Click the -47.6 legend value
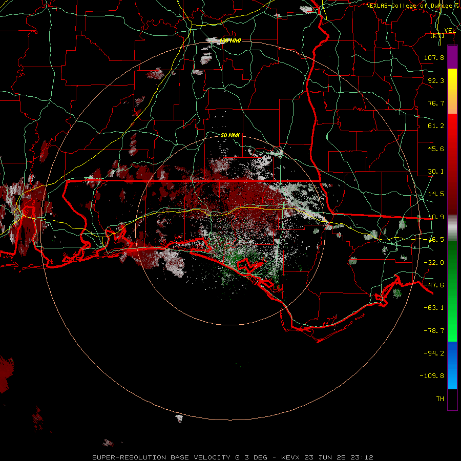This screenshot has height=461, width=461. coord(434,285)
